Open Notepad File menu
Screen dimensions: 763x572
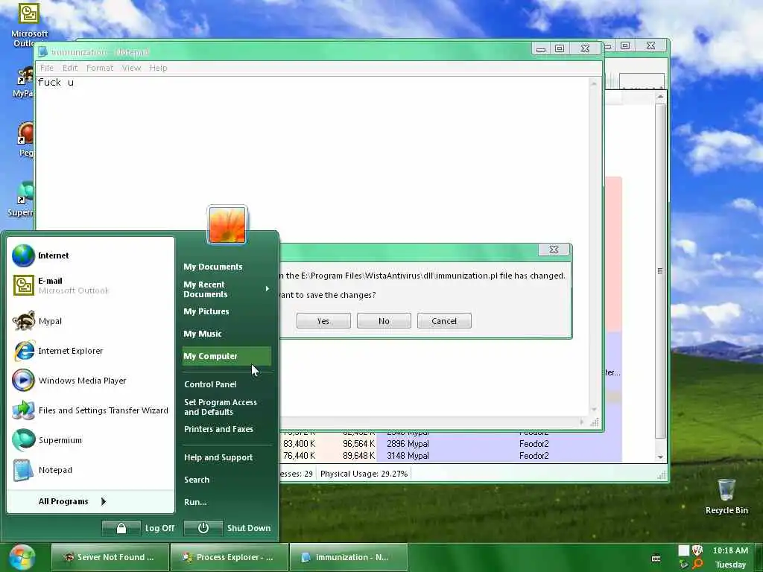(47, 68)
